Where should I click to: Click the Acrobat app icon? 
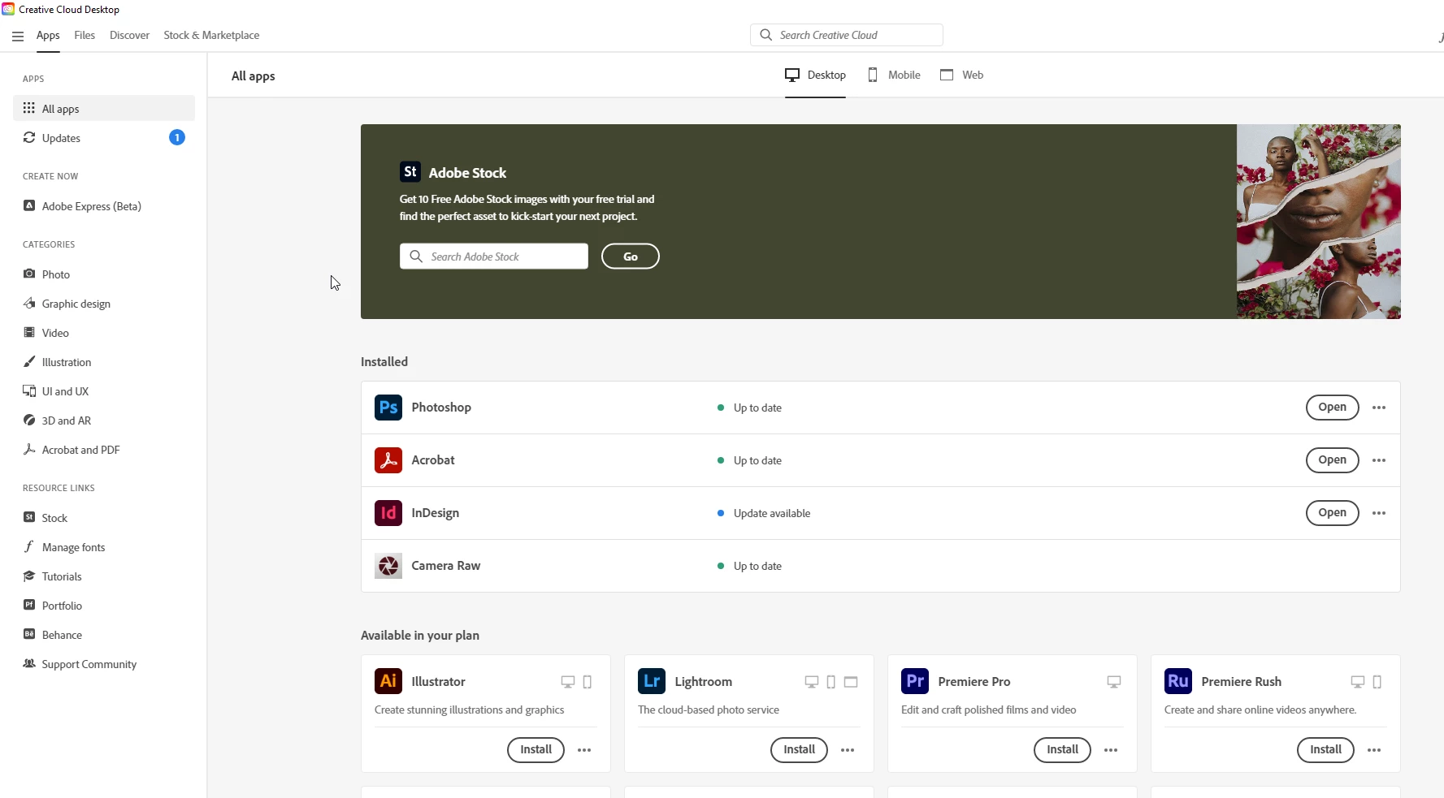click(x=388, y=460)
